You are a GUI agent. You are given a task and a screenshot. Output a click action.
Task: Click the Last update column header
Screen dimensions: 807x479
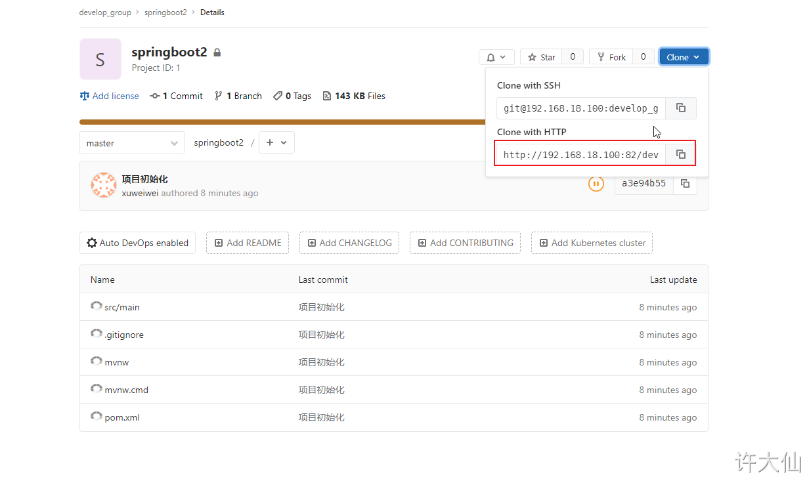pos(674,280)
